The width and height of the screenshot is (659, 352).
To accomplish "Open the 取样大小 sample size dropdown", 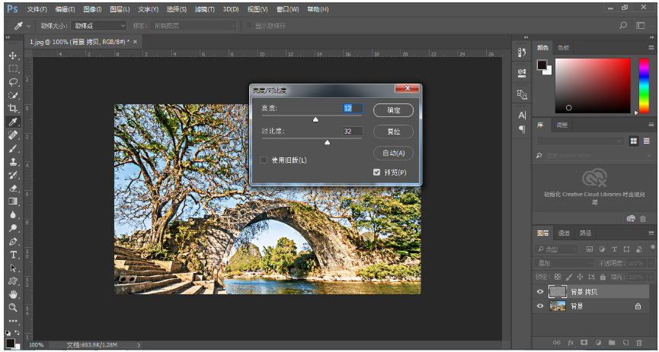I will 99,25.
